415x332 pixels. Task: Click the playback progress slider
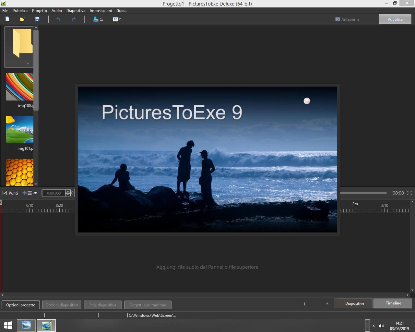[363, 193]
